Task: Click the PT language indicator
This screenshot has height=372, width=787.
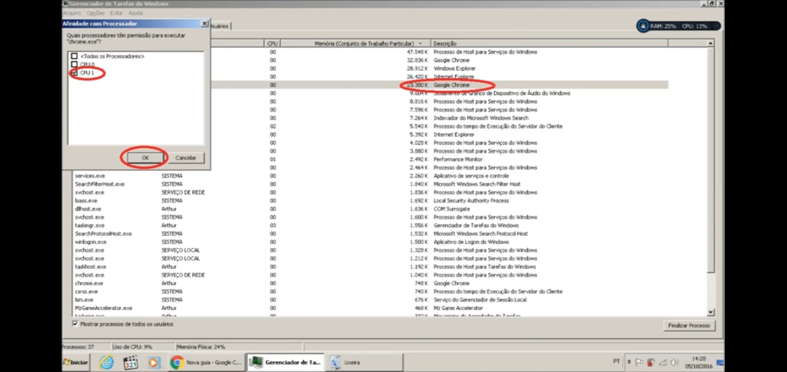Action: tap(617, 362)
